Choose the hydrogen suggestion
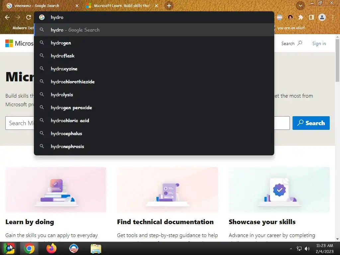 (x=154, y=43)
